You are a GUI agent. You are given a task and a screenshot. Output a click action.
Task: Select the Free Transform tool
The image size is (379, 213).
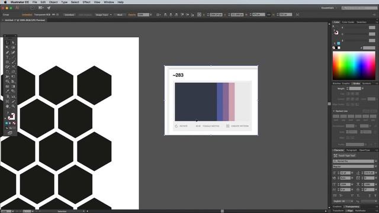click(x=13, y=76)
